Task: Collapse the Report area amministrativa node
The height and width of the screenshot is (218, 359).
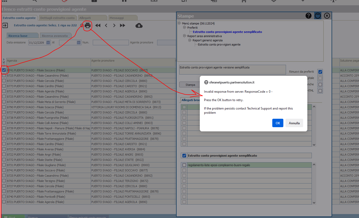Action: click(185, 36)
